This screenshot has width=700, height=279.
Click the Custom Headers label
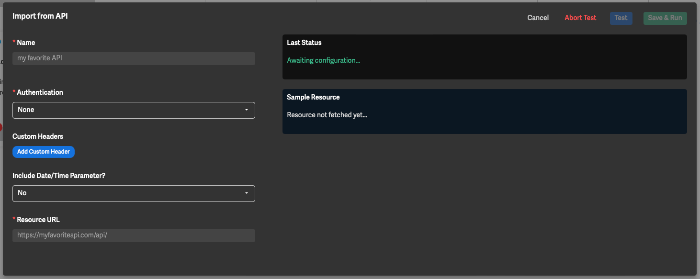point(38,136)
